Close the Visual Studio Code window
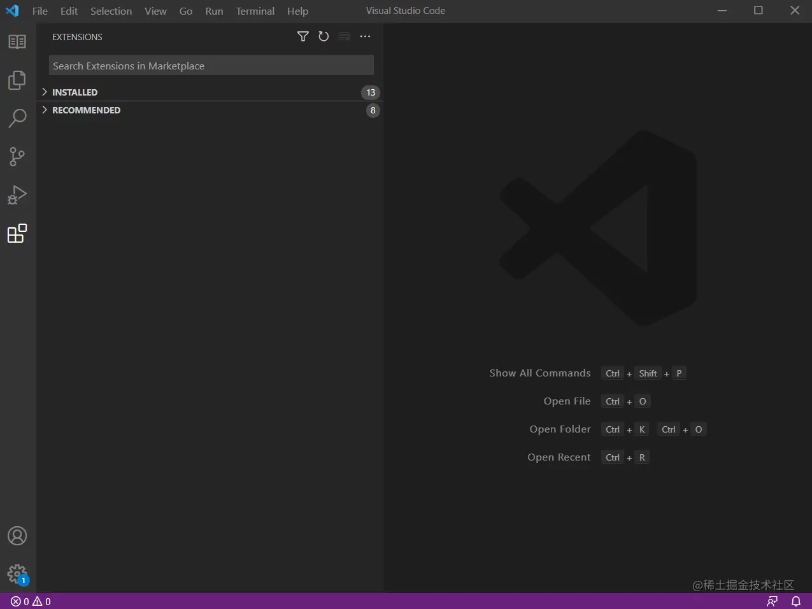 click(x=795, y=11)
